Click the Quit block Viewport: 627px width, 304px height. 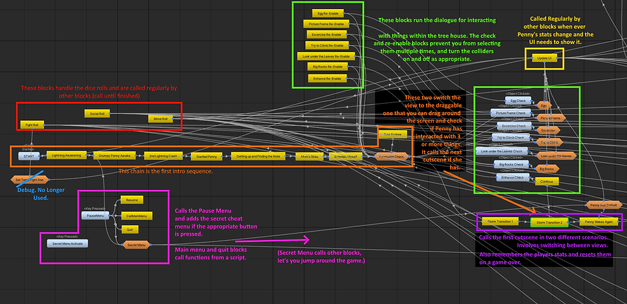click(129, 230)
